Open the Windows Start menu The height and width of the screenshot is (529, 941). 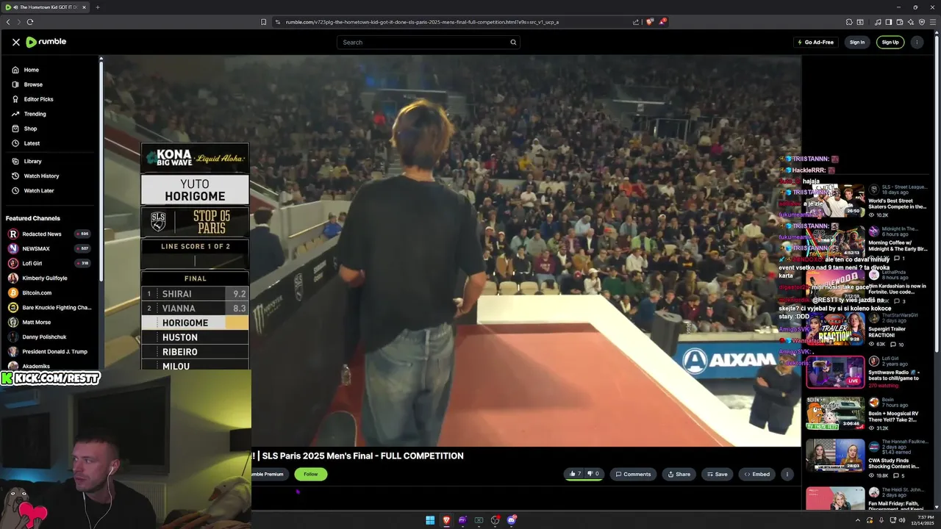coord(430,520)
